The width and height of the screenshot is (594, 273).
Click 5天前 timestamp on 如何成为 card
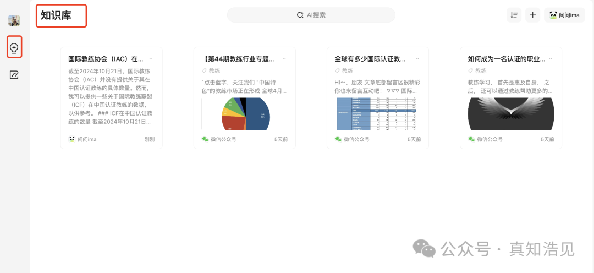click(x=547, y=139)
